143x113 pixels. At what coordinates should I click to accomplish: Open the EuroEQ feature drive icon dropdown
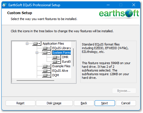pos(56,62)
